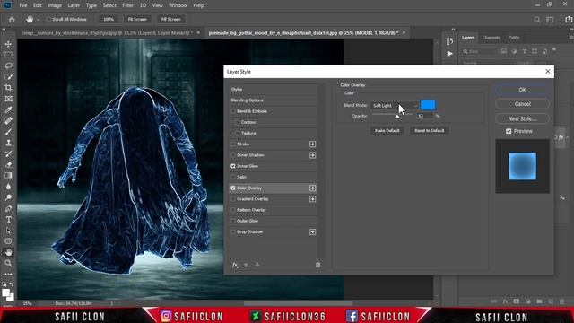Screen dimensions: 574x323
Task: Click the Layer Style preview thumbnail
Action: 522,166
